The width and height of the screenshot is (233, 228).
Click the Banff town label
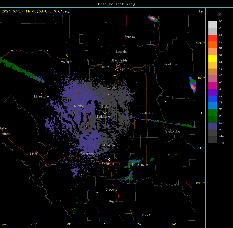click(x=34, y=154)
